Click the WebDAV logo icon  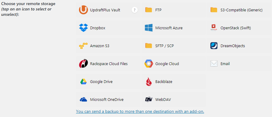tap(149, 99)
